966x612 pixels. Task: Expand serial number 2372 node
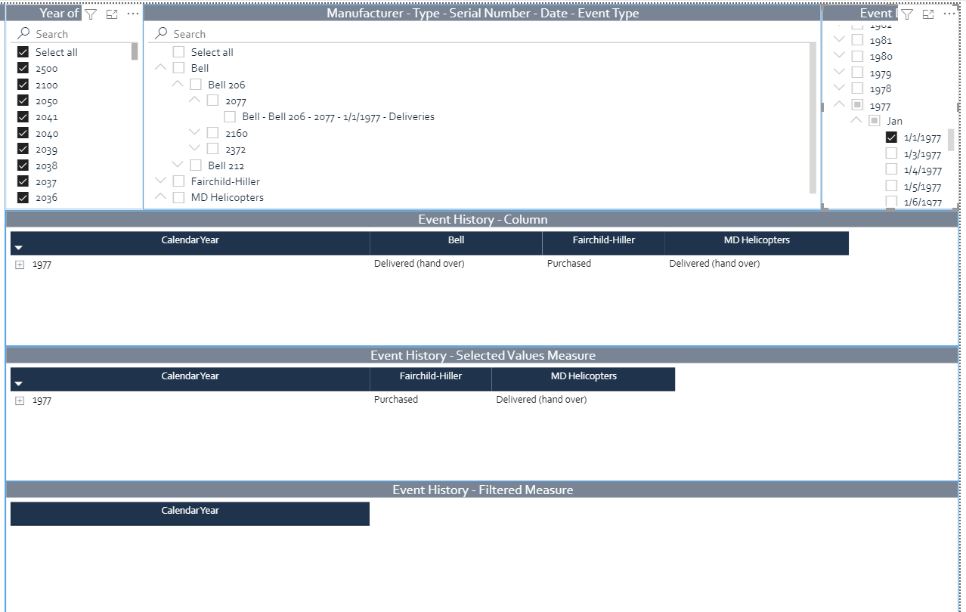(194, 149)
